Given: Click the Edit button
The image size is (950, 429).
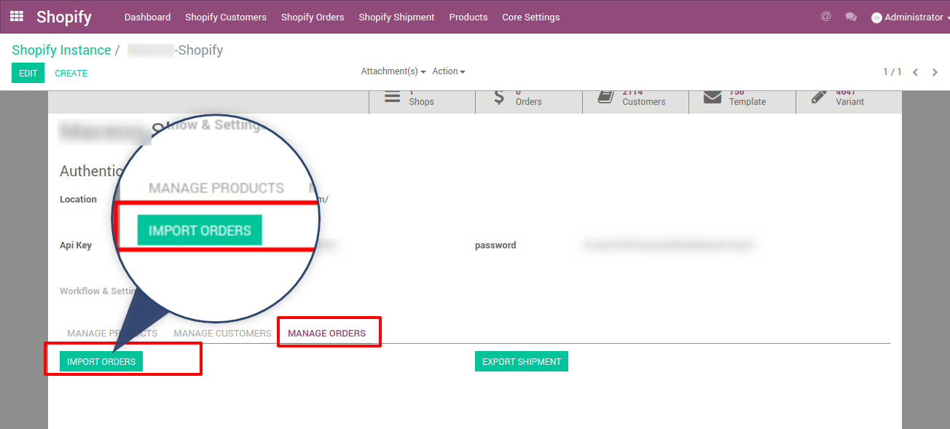Looking at the screenshot, I should 28,73.
